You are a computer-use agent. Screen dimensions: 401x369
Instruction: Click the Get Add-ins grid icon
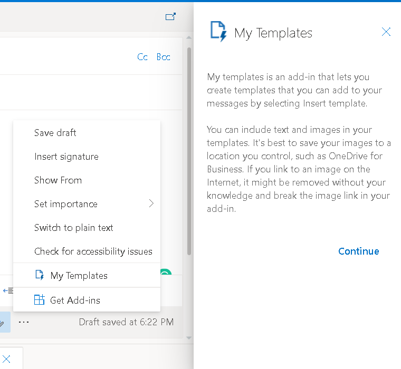click(40, 299)
